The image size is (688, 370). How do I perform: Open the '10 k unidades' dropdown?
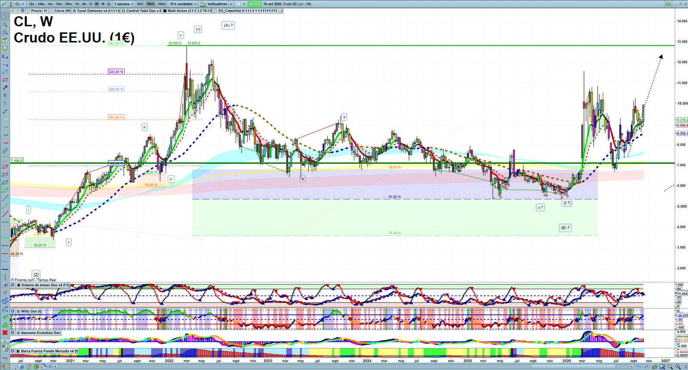click(x=183, y=4)
